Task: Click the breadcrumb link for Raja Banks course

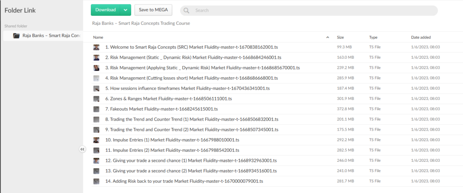Action: (141, 23)
